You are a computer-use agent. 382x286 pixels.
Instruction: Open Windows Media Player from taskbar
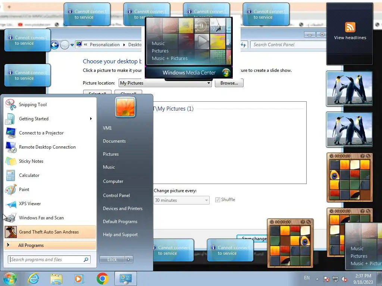(79, 279)
